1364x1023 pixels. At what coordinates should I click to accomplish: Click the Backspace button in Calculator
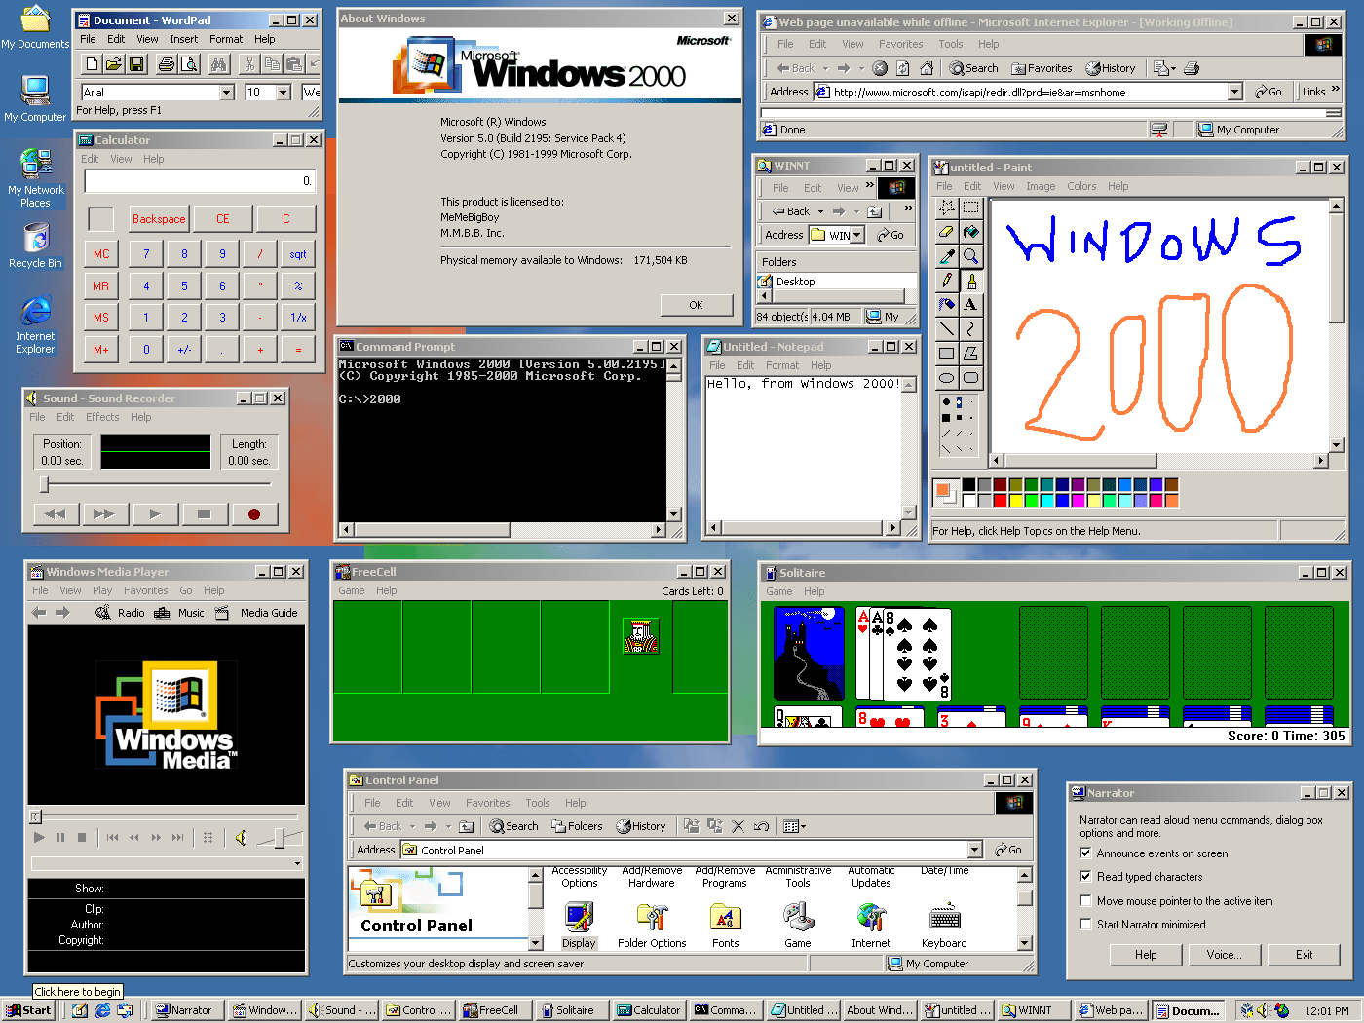click(159, 219)
